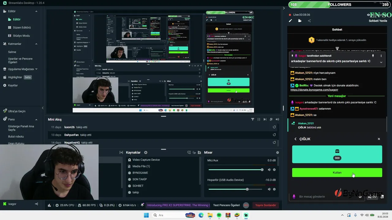This screenshot has height=220, width=392.
Task: Replay DahyunFan follow alert
Action: click(x=274, y=135)
